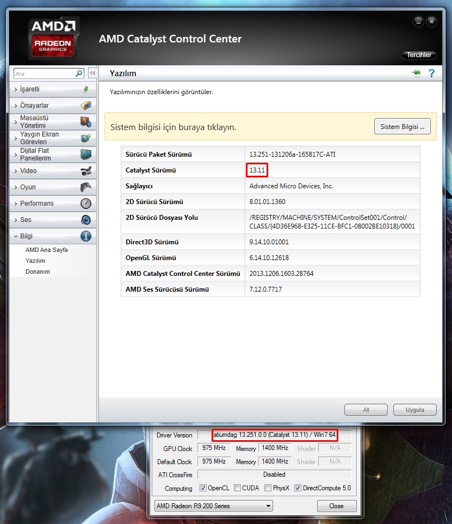Click the search magnifier icon

[79, 73]
